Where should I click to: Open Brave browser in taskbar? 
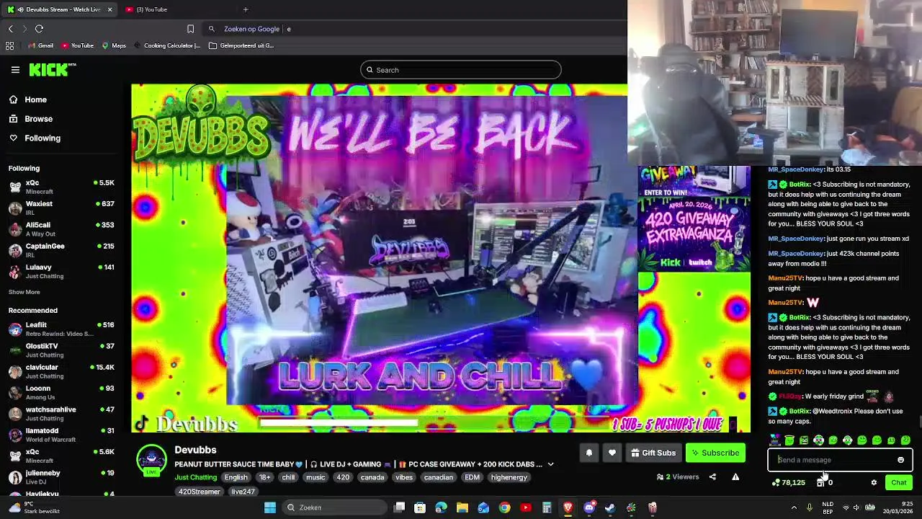[x=568, y=507]
